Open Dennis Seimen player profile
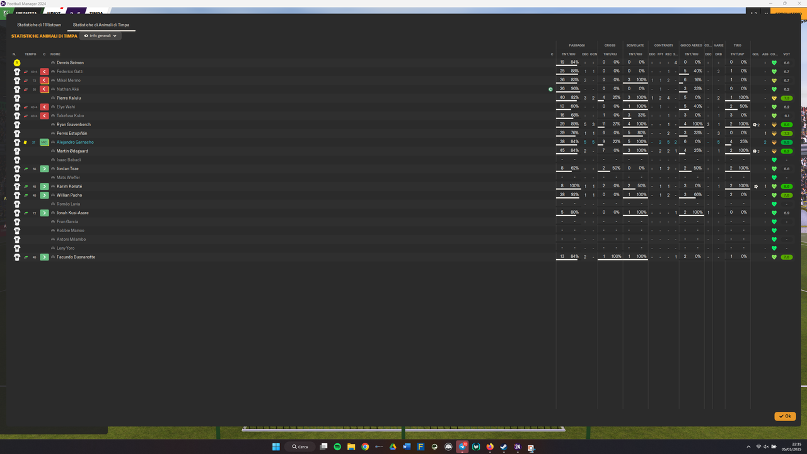 tap(70, 63)
